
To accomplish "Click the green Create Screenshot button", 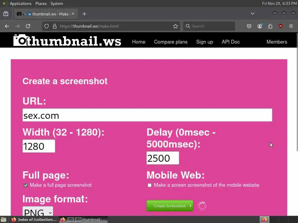I will click(170, 206).
